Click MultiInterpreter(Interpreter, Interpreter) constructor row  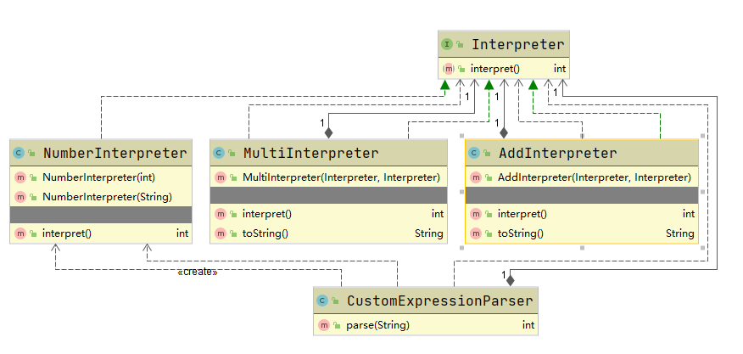pos(341,177)
